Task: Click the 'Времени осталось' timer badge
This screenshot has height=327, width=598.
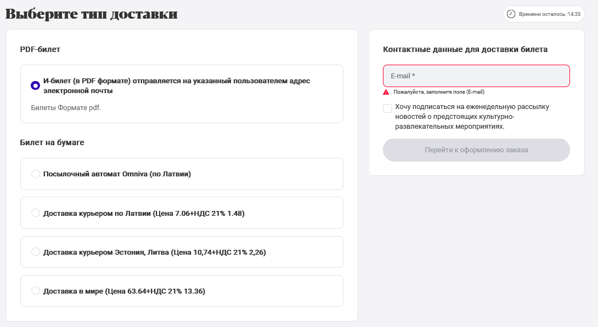Action: 544,14
